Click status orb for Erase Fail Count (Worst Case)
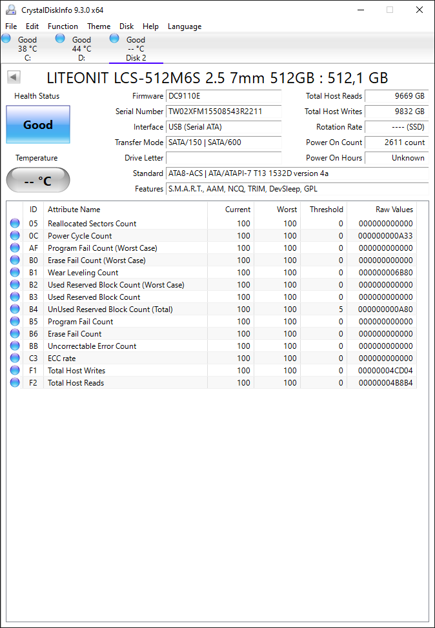This screenshot has height=628, width=435. tap(15, 260)
